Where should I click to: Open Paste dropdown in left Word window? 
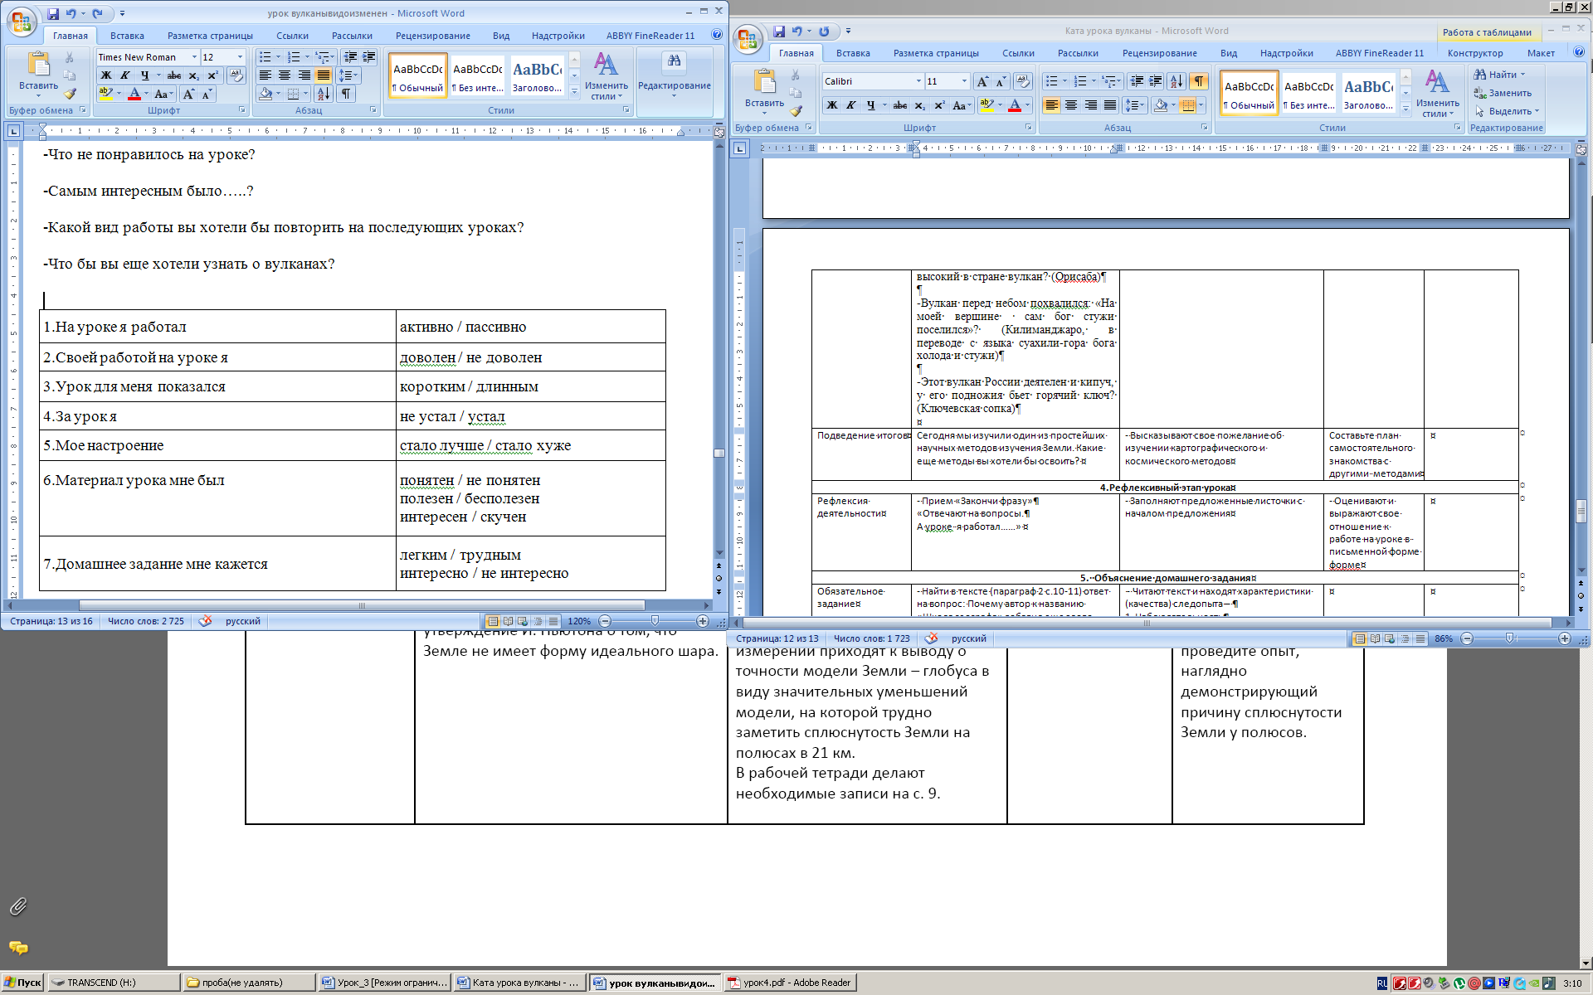pyautogui.click(x=38, y=90)
